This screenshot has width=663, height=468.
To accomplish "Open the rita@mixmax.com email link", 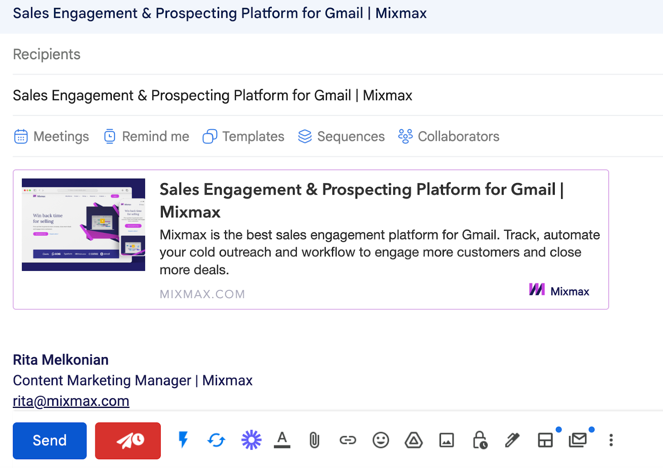I will tap(71, 400).
